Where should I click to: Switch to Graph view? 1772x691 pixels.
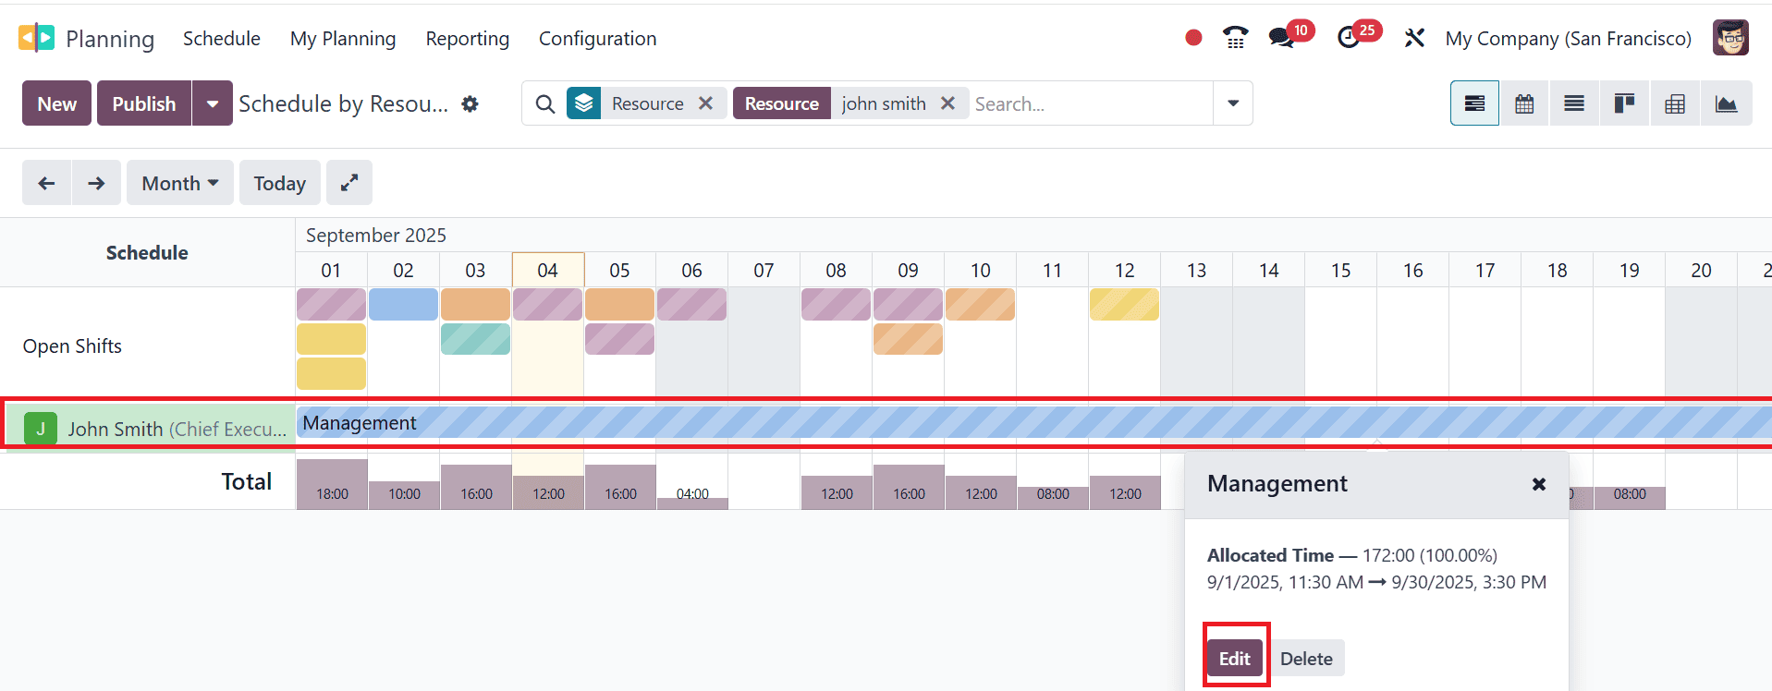tap(1725, 103)
